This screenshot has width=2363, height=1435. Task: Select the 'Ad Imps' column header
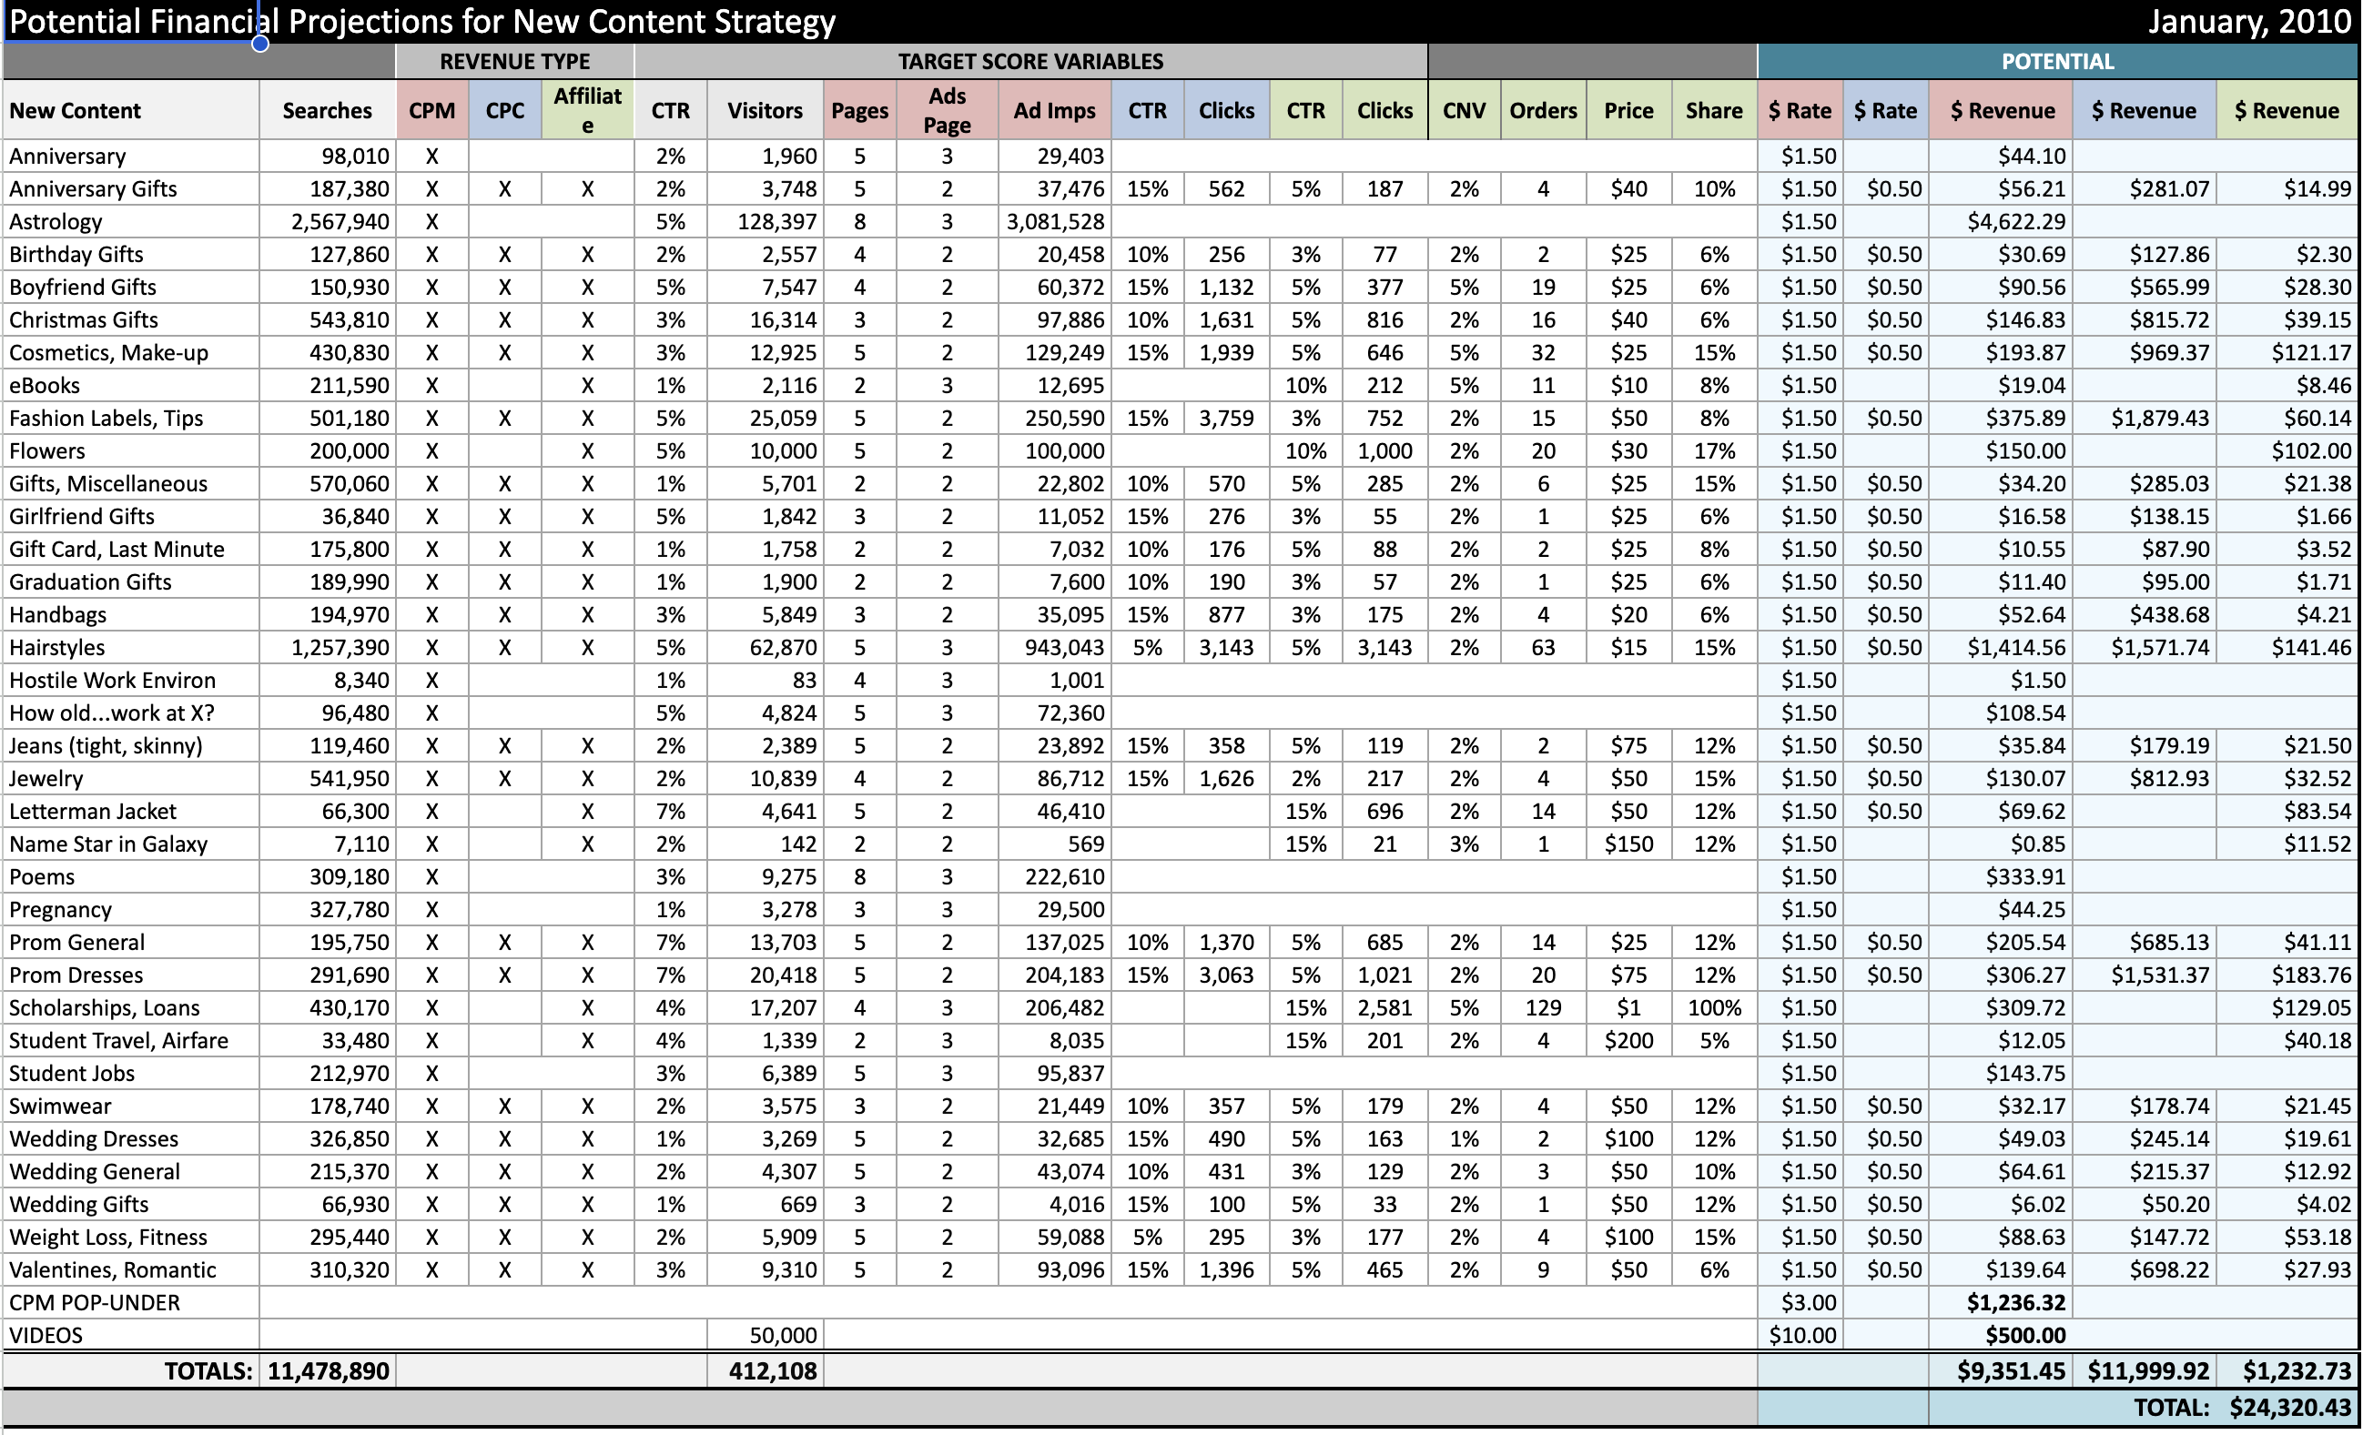click(1055, 110)
